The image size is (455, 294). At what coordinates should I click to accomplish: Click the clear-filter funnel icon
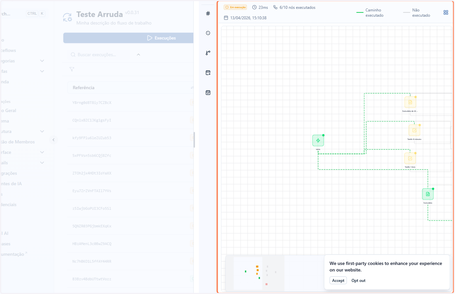click(x=72, y=69)
